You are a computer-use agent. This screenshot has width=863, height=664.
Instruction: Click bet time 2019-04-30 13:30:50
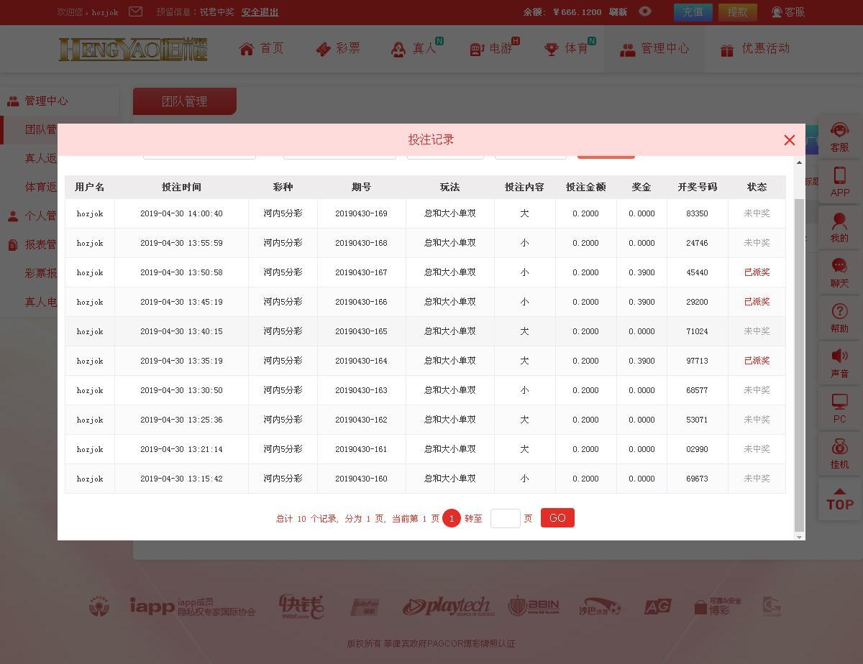tap(181, 390)
